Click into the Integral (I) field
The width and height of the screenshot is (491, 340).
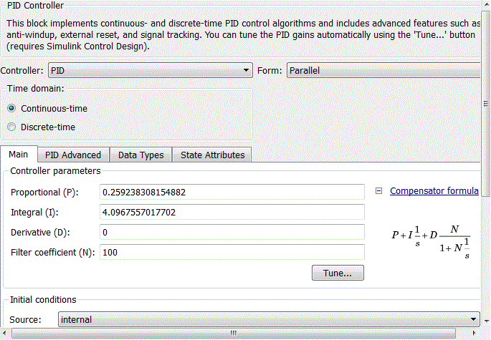click(232, 212)
